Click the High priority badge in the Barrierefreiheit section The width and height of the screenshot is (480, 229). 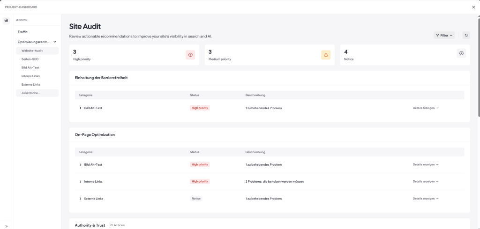pyautogui.click(x=200, y=108)
